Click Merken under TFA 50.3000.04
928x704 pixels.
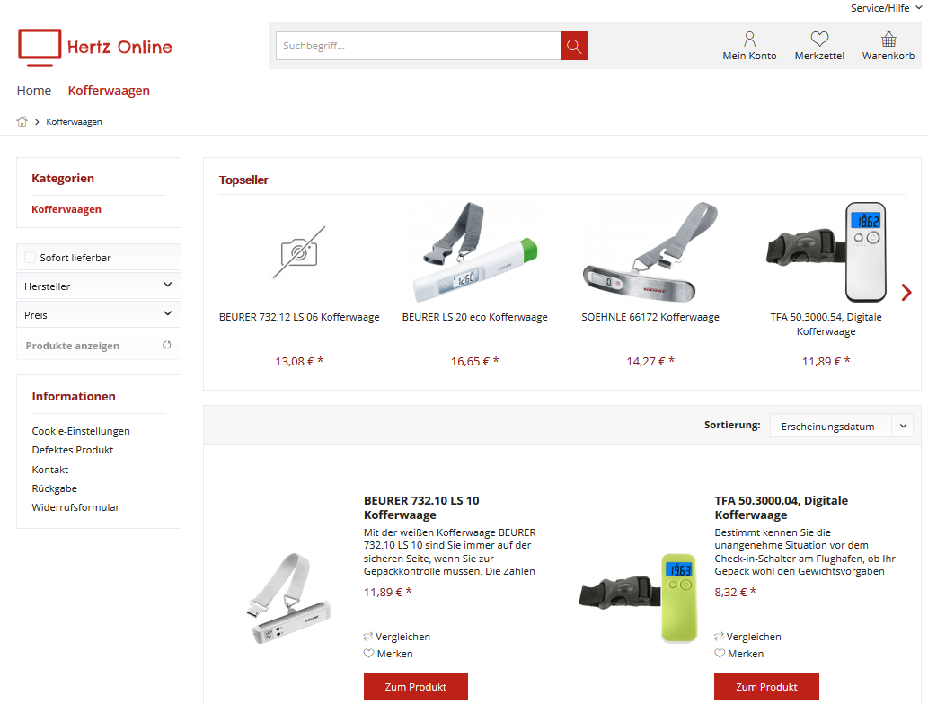pyautogui.click(x=746, y=654)
